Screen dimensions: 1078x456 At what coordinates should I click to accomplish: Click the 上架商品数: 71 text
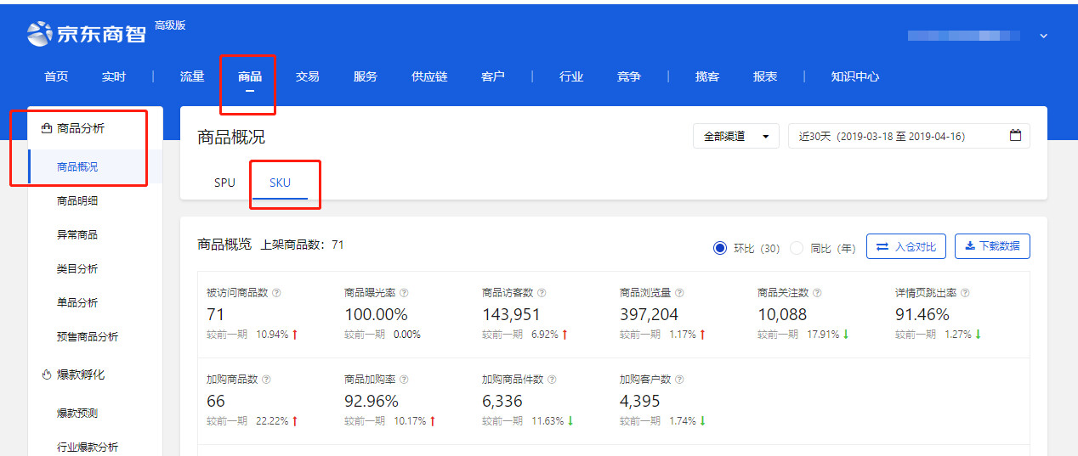[x=302, y=245]
